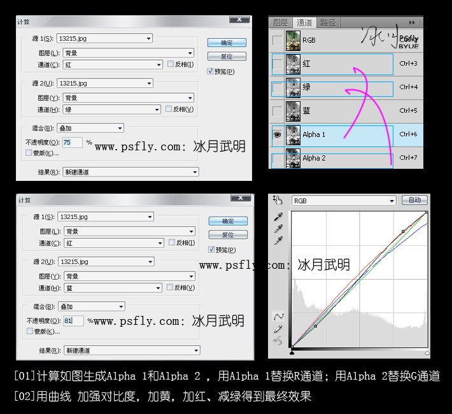452x414 pixels.
Task: Close the top Calculations (计算) dialog
Action: point(239,19)
